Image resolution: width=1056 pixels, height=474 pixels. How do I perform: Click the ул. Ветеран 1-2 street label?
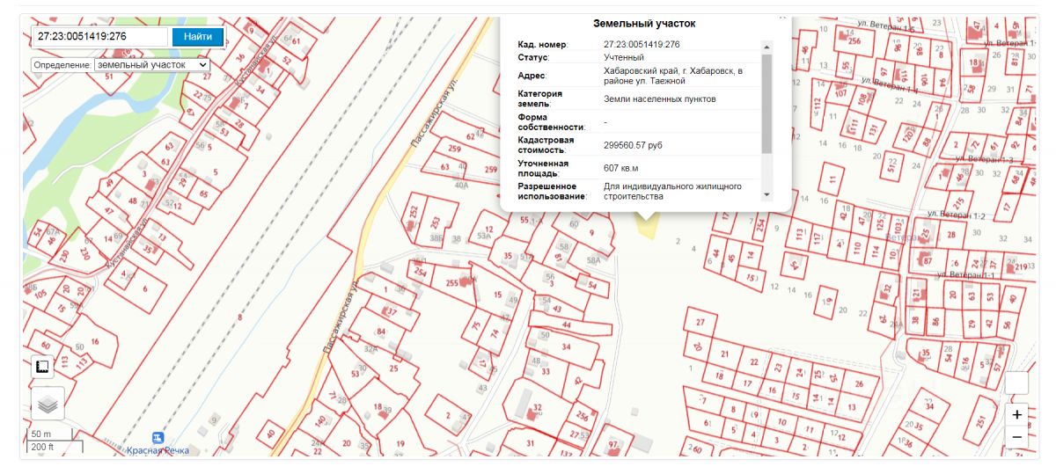coord(956,215)
